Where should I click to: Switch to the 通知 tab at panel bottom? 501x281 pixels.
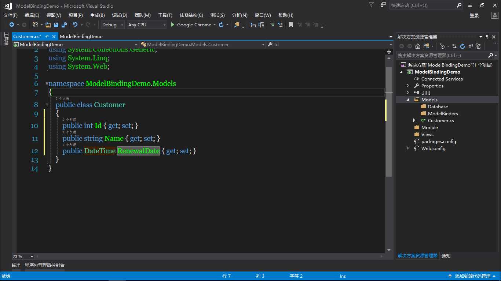pyautogui.click(x=446, y=256)
